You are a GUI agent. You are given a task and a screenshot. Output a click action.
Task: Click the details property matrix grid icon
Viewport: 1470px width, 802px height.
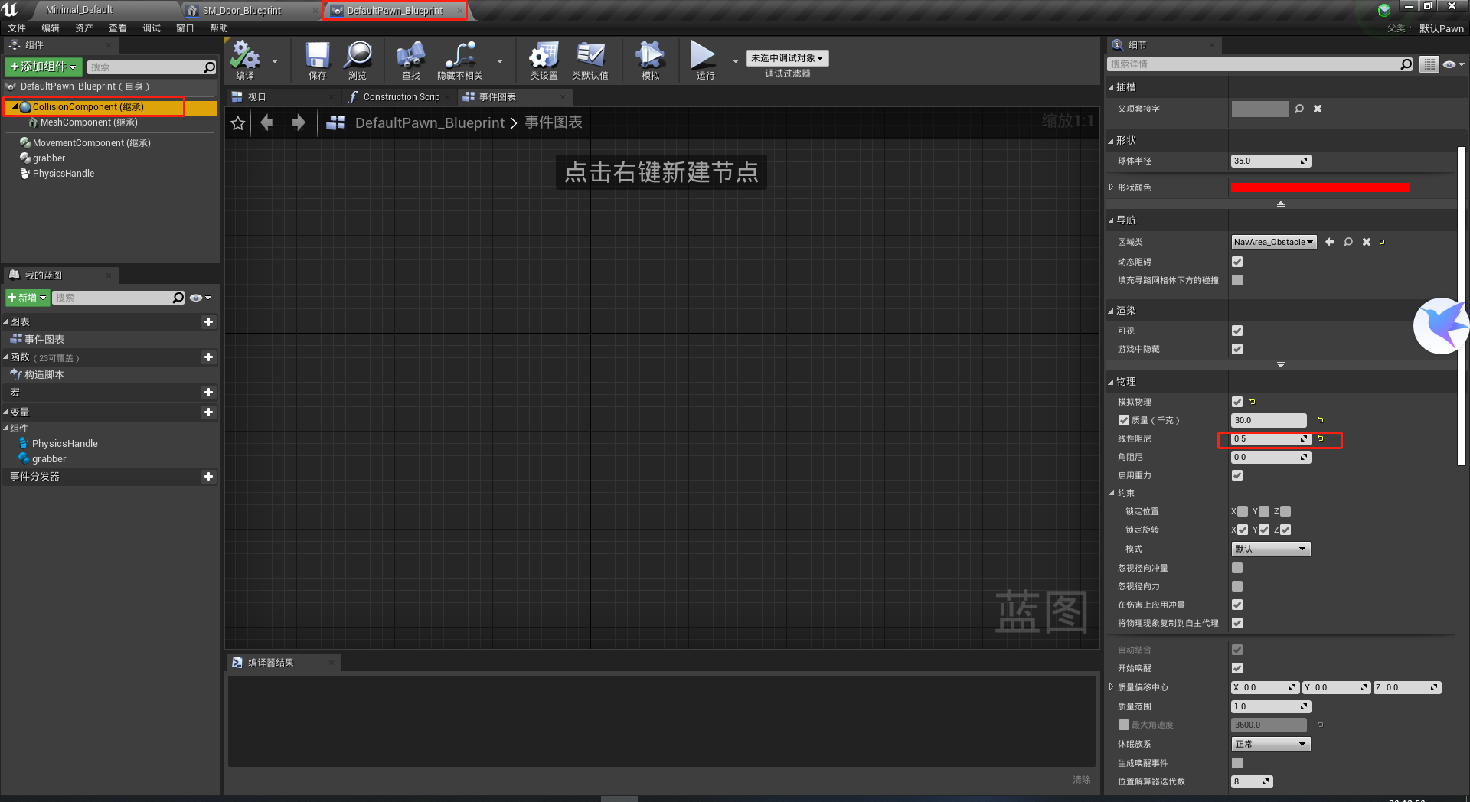coord(1429,64)
